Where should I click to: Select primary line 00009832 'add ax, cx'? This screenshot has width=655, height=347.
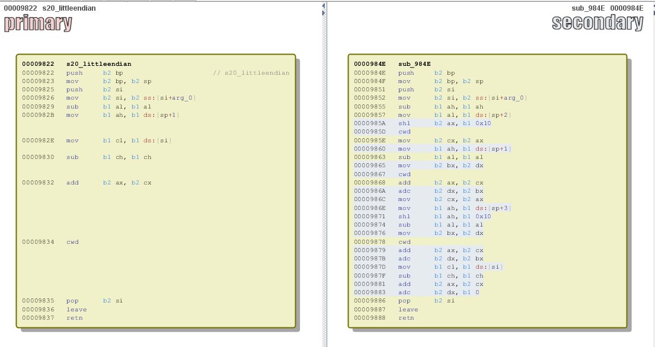[x=87, y=183]
